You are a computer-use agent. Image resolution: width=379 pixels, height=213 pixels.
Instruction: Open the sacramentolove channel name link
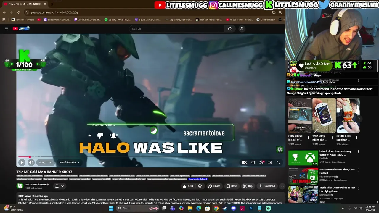point(36,185)
